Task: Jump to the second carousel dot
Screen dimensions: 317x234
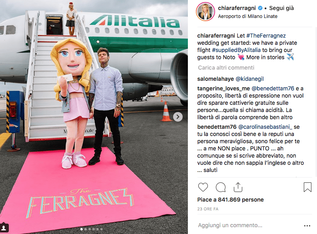Action: click(x=86, y=229)
